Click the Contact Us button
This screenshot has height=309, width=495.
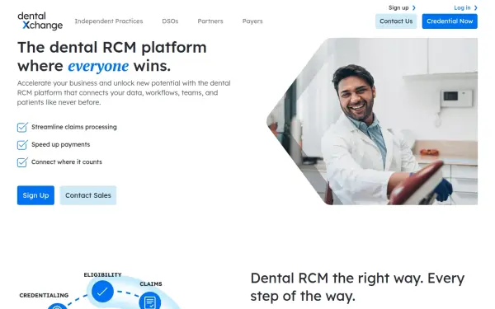[396, 21]
